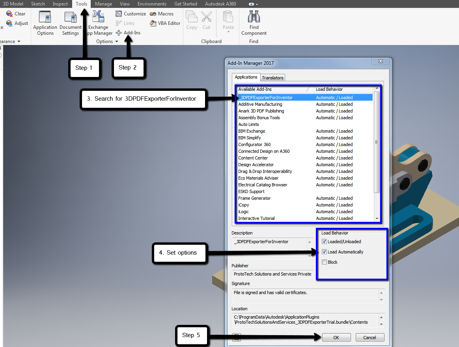Click Cancel in Add-In Manager
The width and height of the screenshot is (459, 347).
[370, 338]
